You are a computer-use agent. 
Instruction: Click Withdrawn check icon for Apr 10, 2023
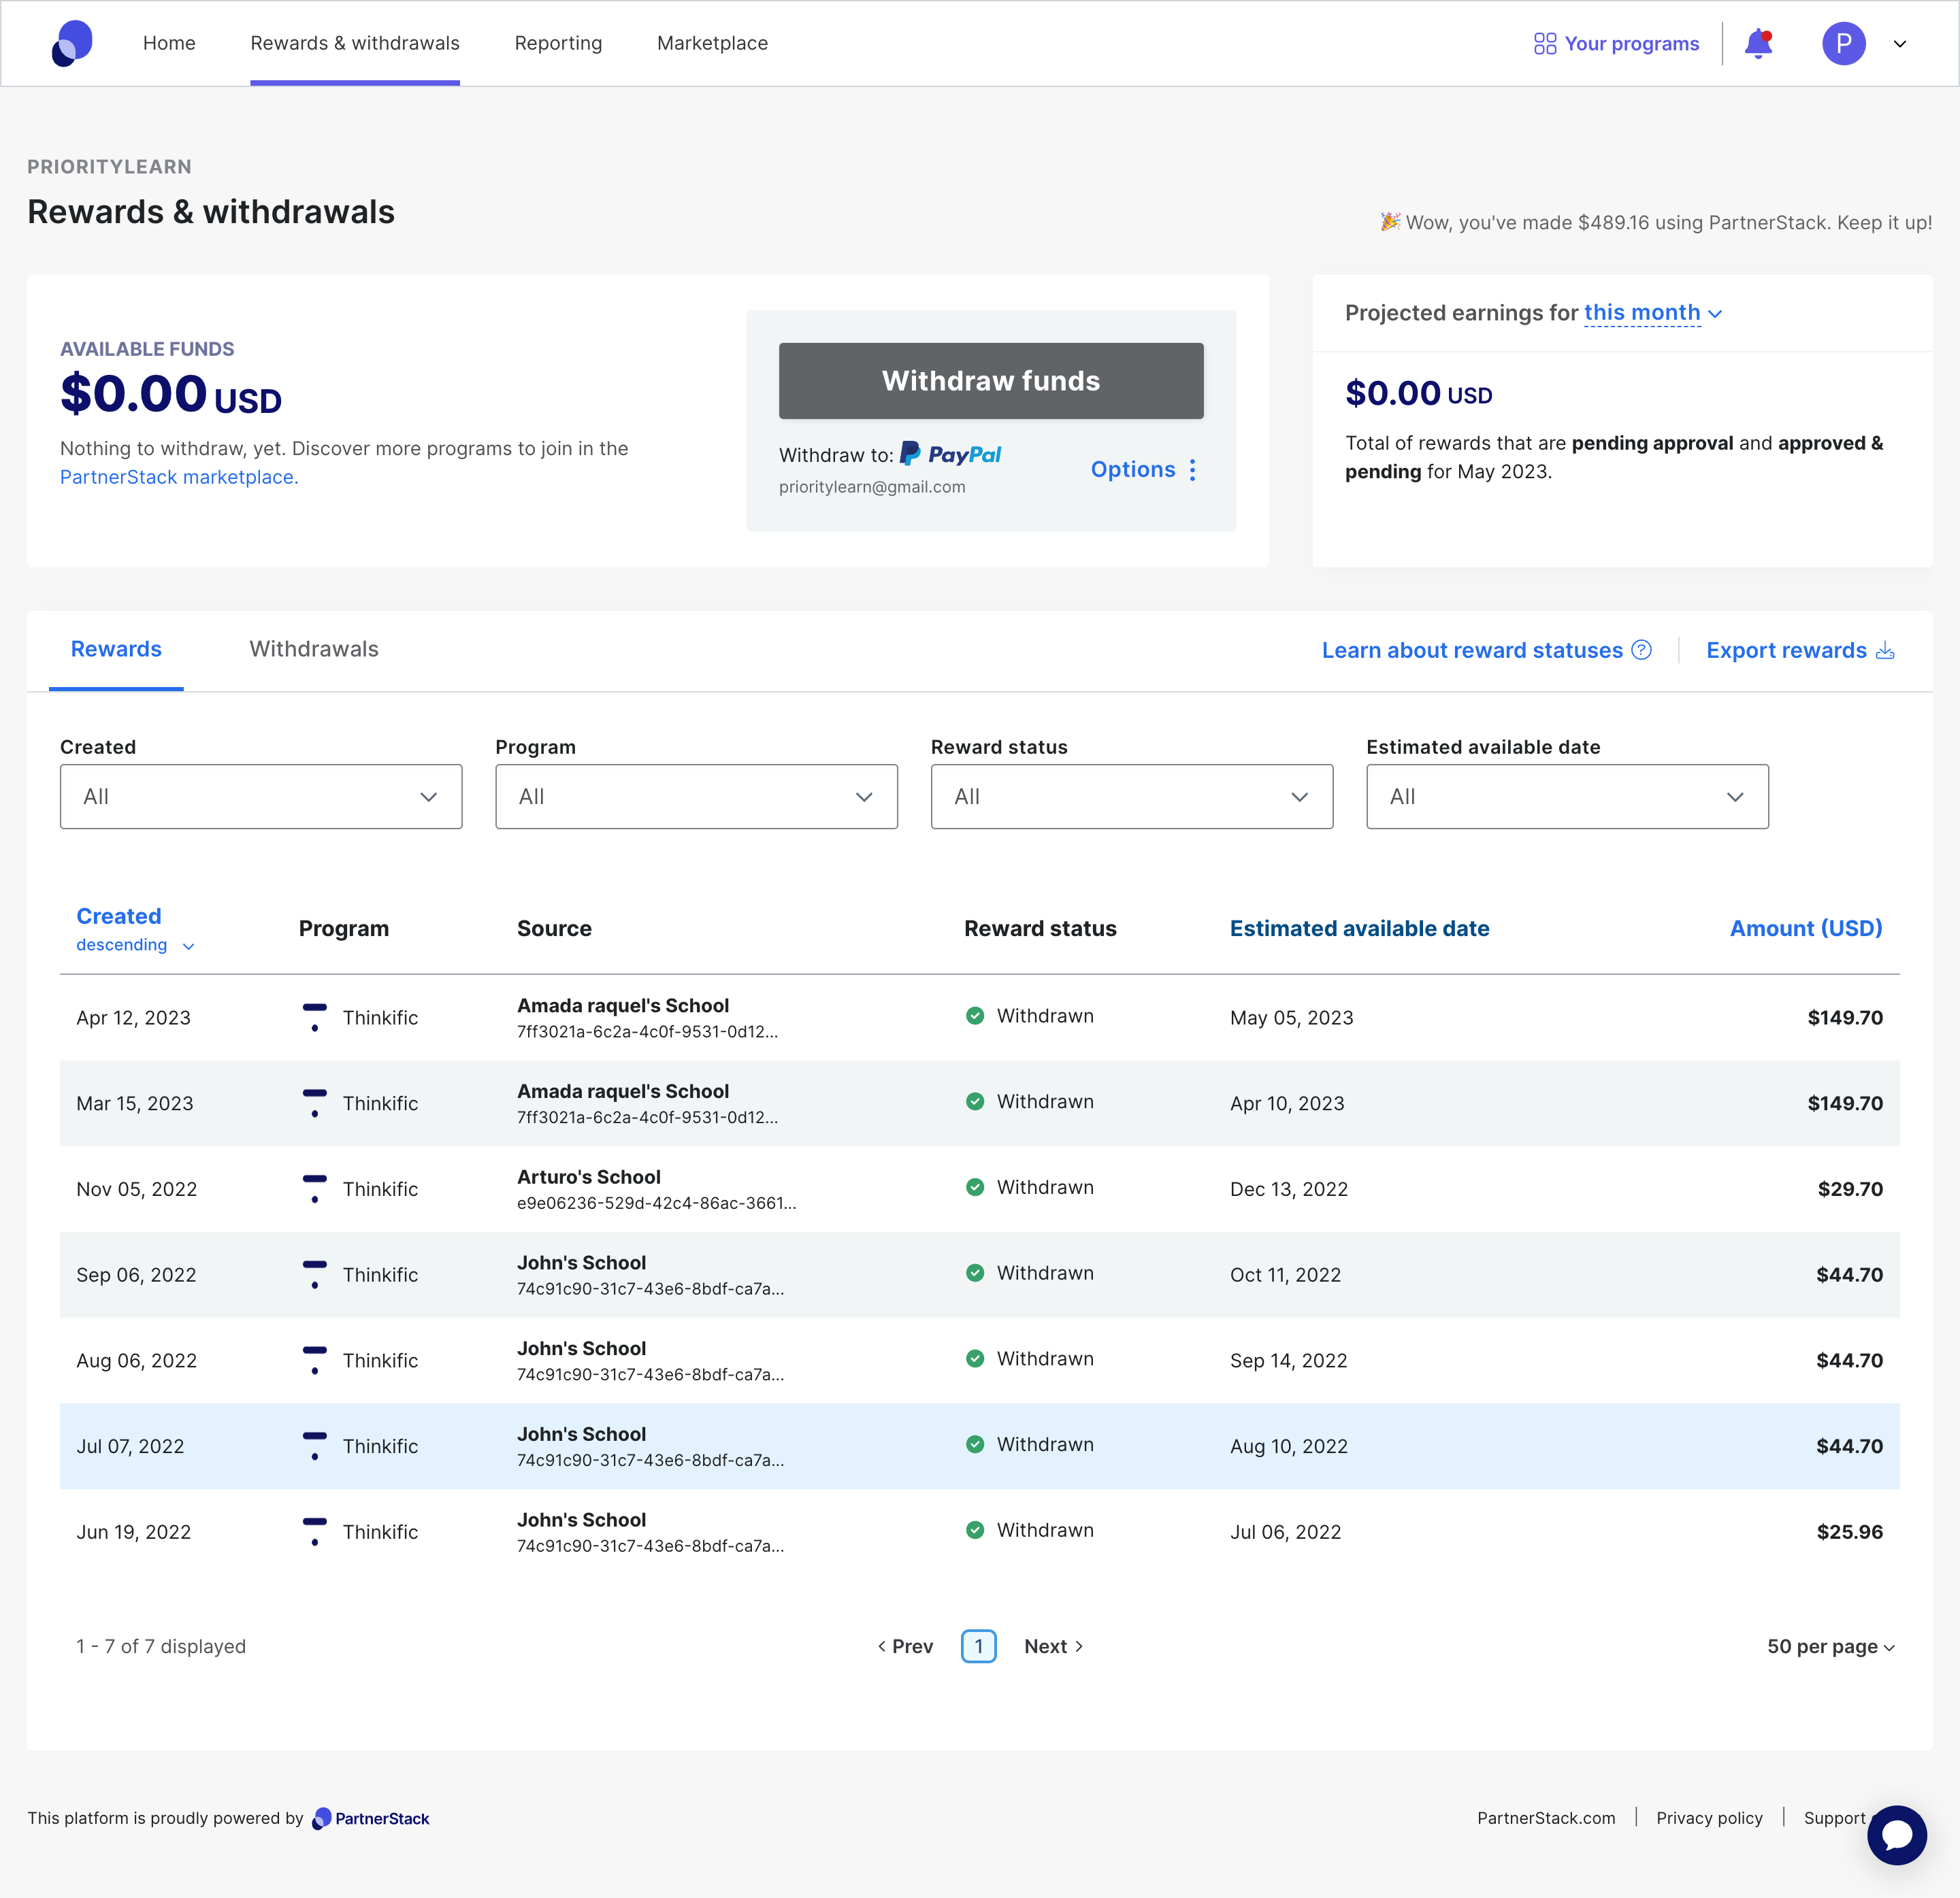coord(975,1101)
